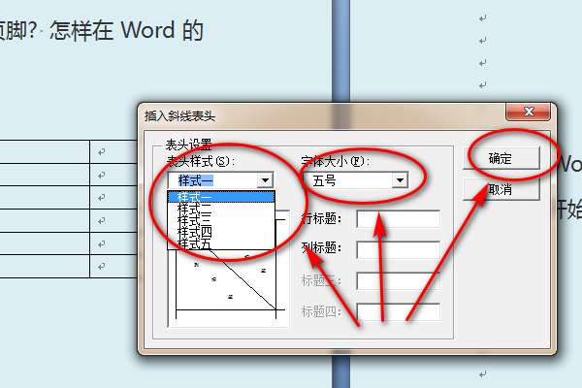Viewport: 582px width, 388px height.
Task: Open the 字体大小 dropdown arrow
Action: (x=400, y=180)
